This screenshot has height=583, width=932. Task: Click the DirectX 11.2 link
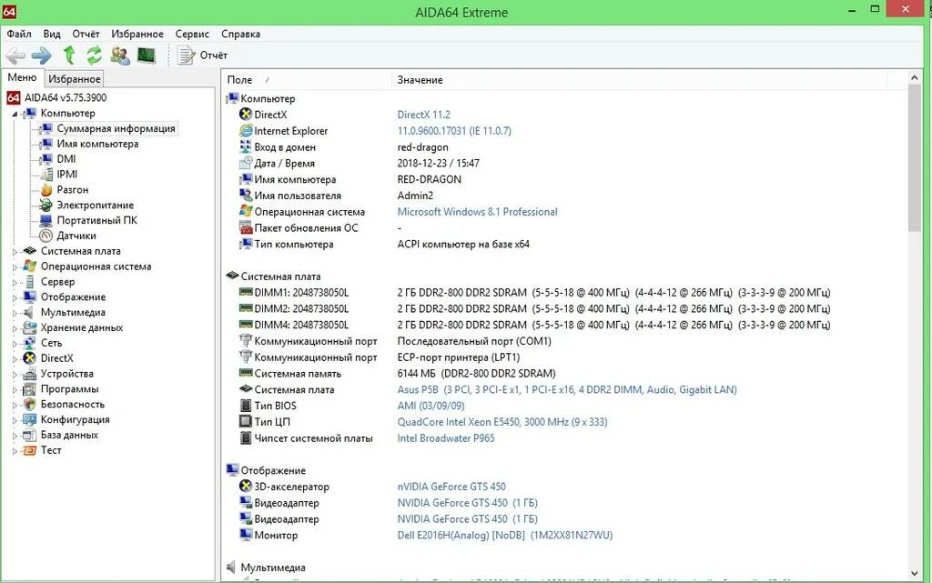(424, 115)
